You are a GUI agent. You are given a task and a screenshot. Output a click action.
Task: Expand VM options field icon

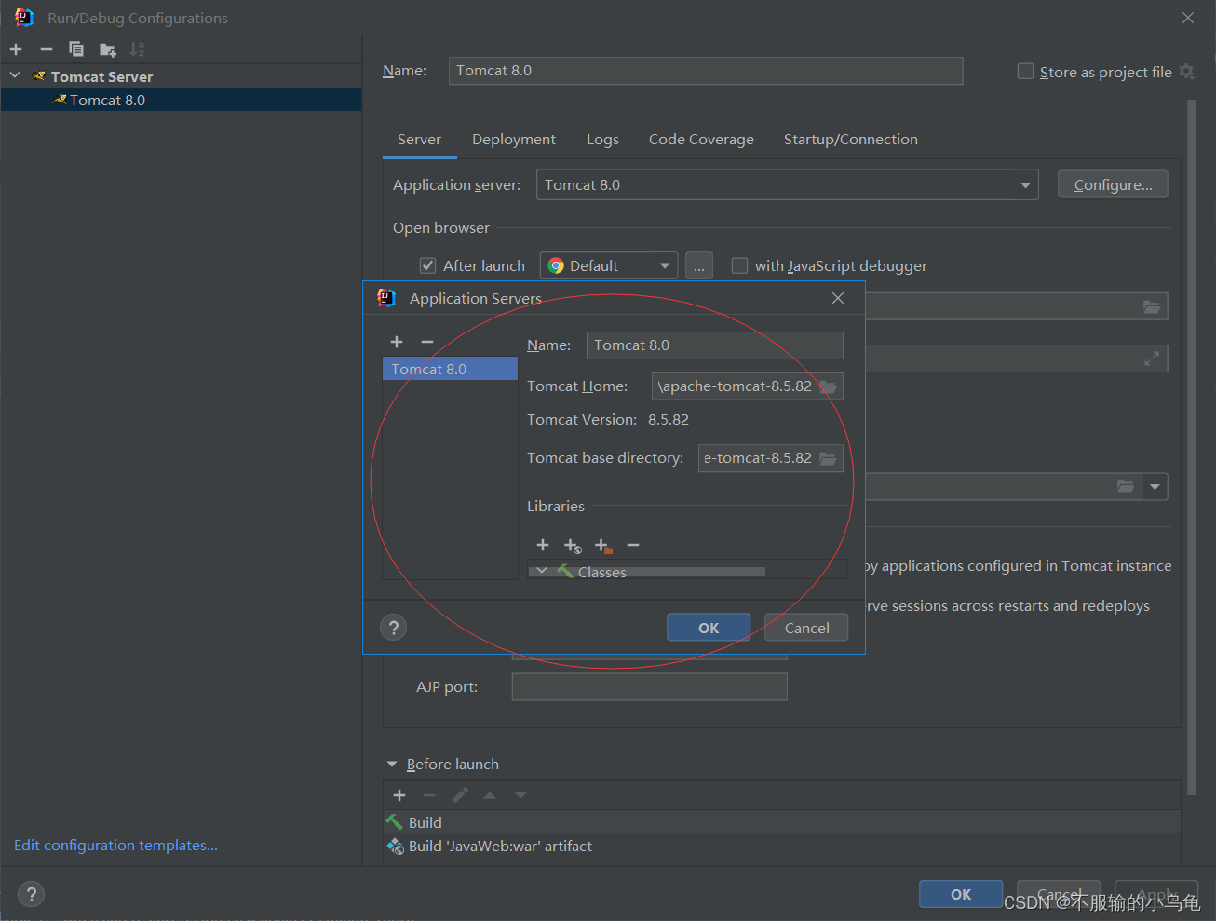click(x=1152, y=359)
